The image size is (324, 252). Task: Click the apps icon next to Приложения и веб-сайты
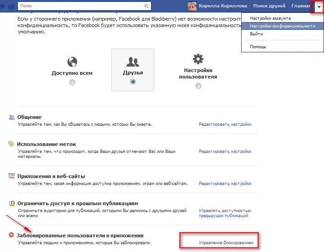click(12, 176)
